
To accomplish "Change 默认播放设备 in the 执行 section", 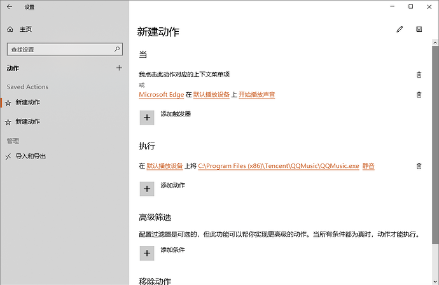I will pos(164,166).
